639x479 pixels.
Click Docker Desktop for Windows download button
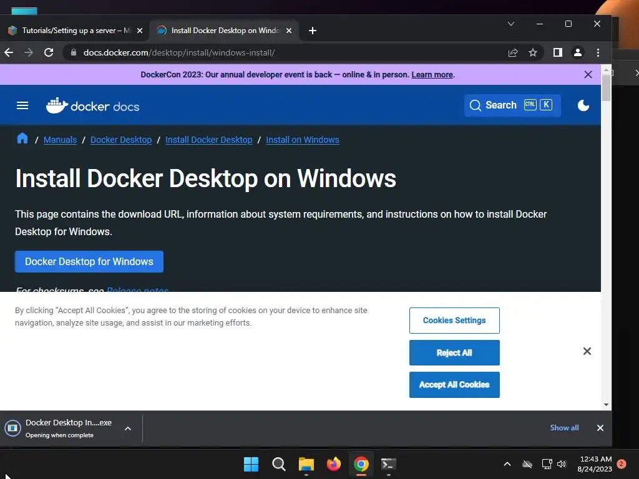tap(89, 261)
